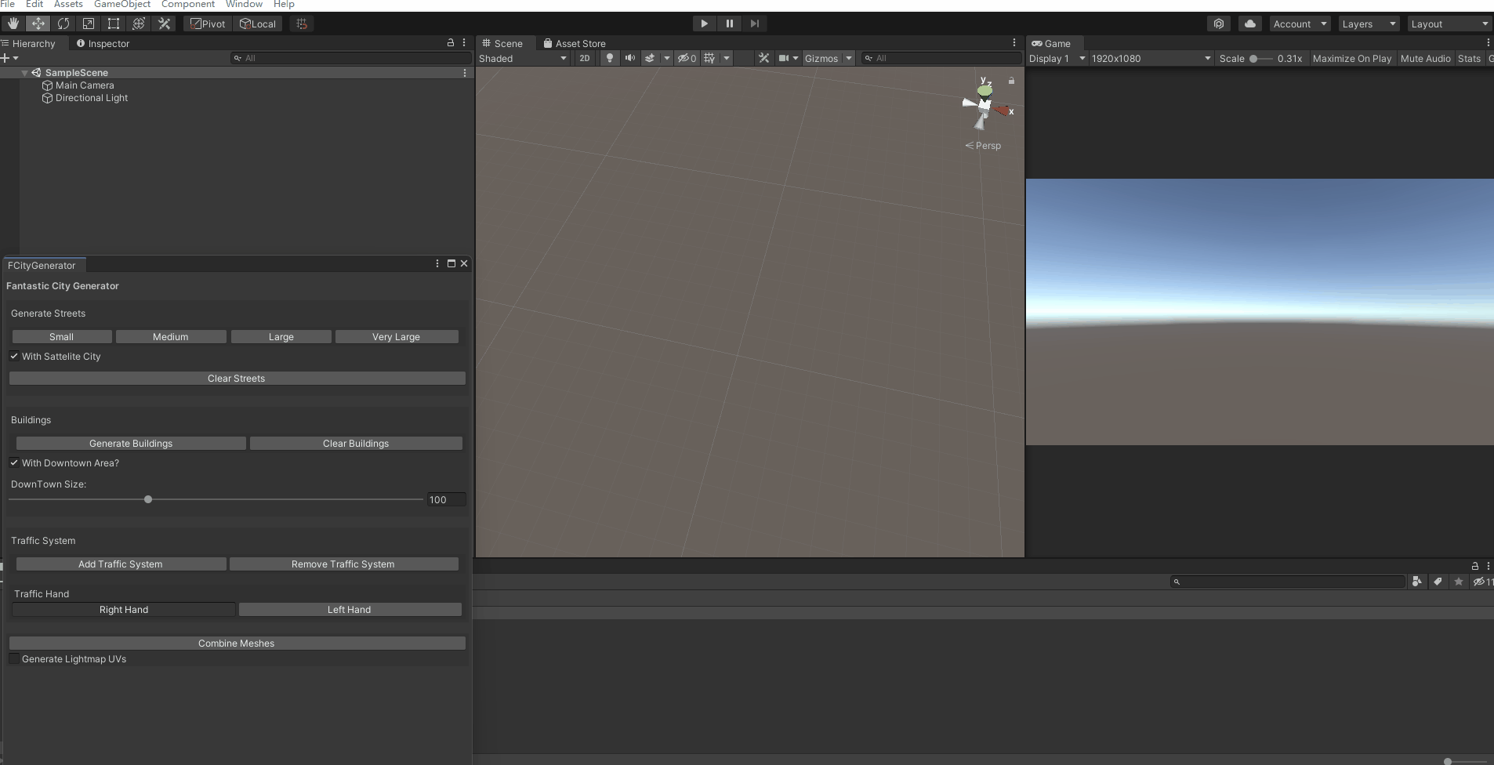Image resolution: width=1494 pixels, height=765 pixels.
Task: Click the Very Large streets button
Action: (397, 336)
